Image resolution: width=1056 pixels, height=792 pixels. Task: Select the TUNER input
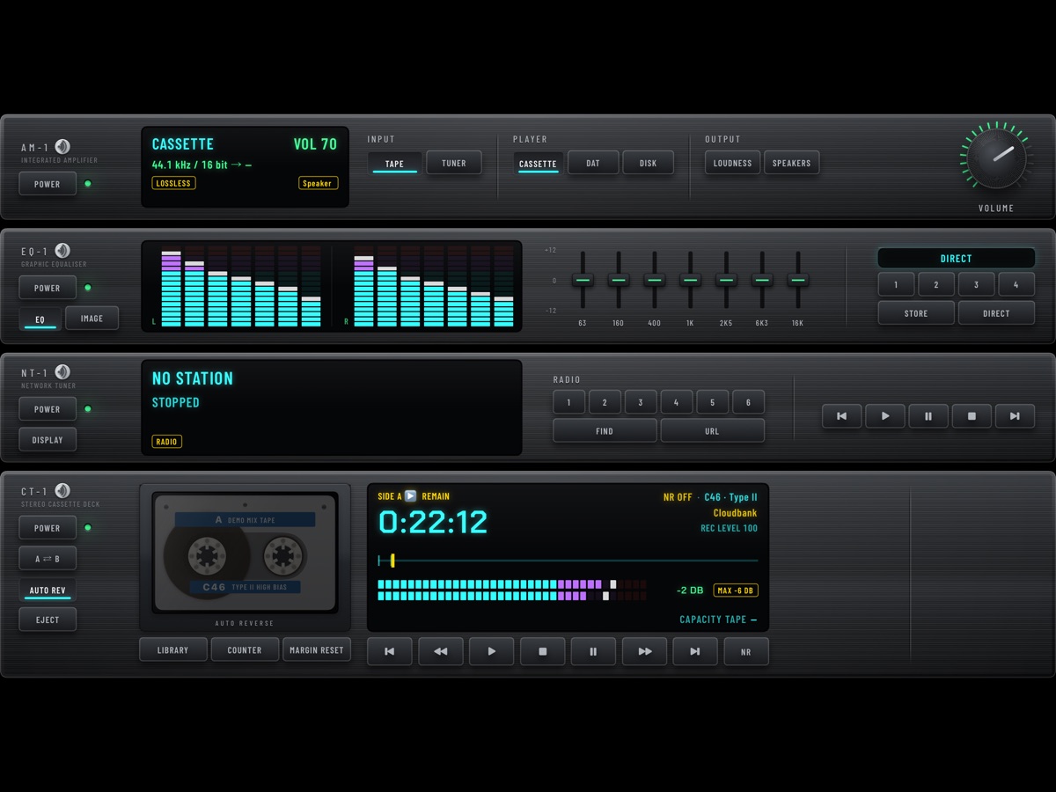click(x=454, y=163)
